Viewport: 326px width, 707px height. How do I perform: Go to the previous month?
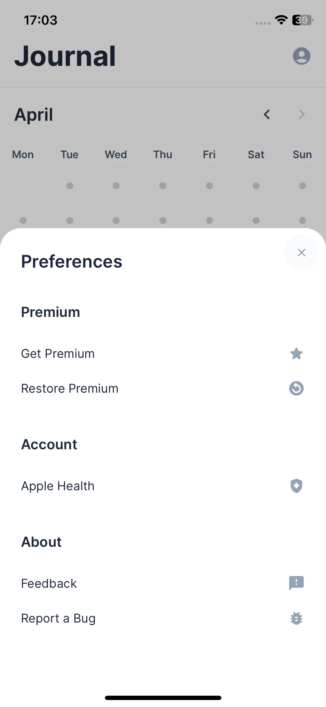(267, 114)
